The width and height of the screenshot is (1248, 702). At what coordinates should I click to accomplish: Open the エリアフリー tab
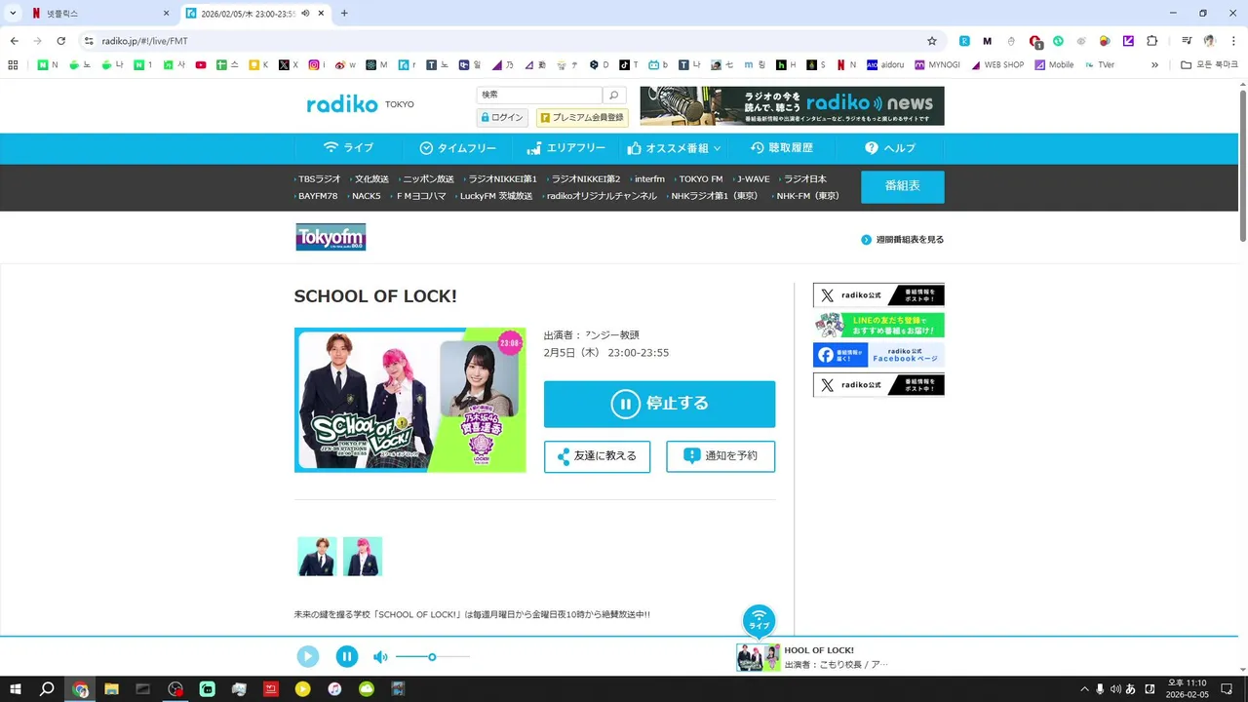tap(566, 148)
